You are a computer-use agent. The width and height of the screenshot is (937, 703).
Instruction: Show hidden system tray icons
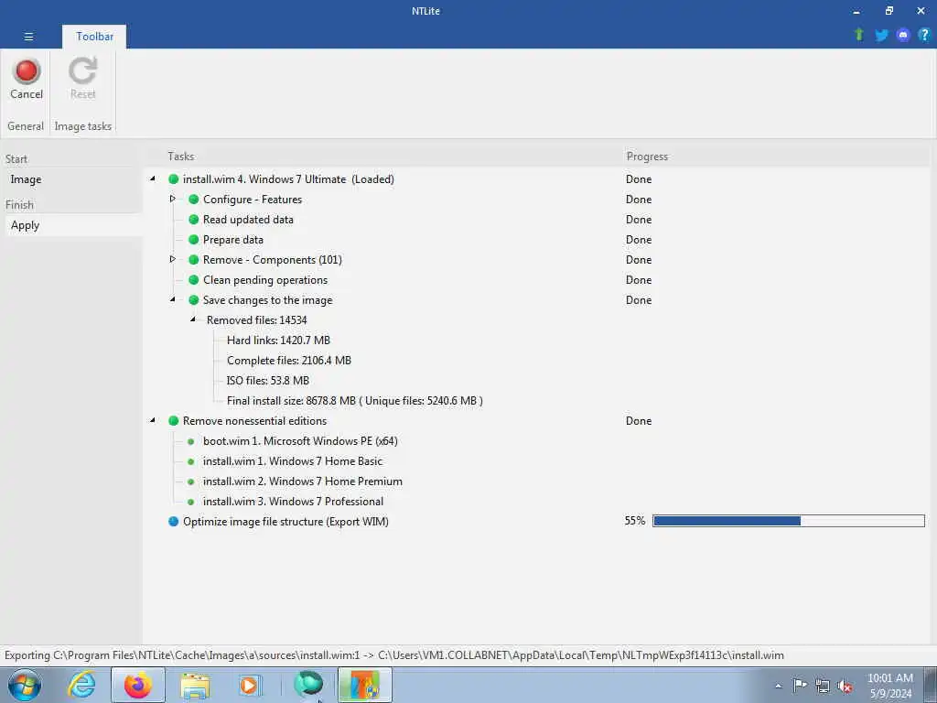778,686
